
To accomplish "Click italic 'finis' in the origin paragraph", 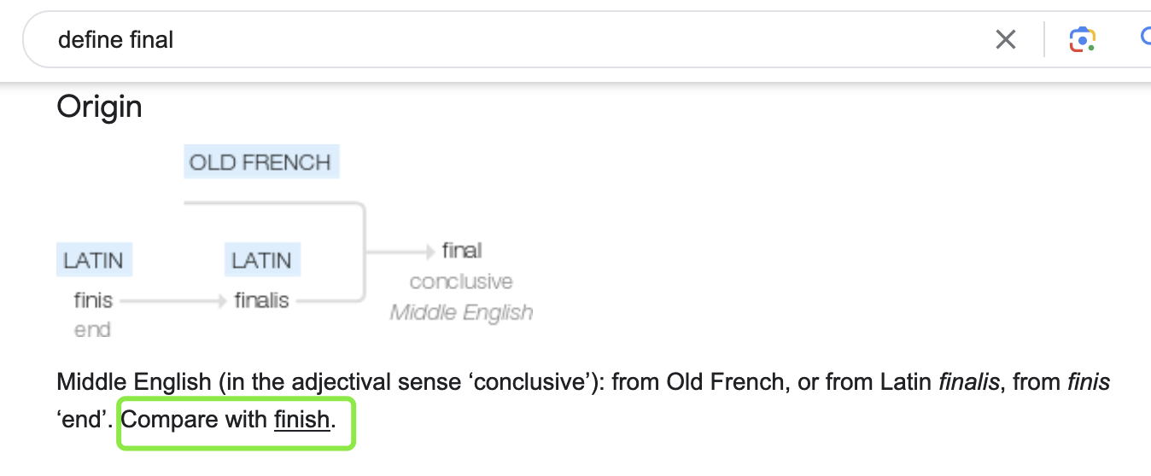I will 1089,382.
